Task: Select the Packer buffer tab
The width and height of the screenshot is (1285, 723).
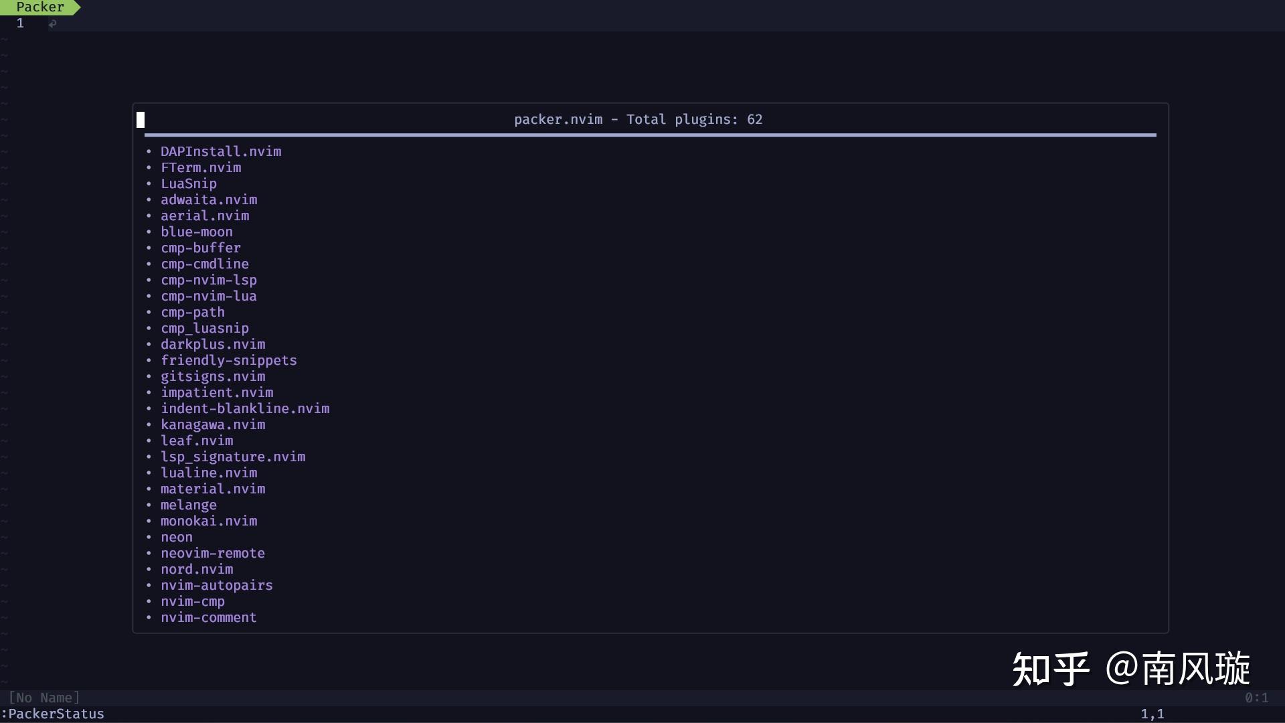Action: coord(39,7)
